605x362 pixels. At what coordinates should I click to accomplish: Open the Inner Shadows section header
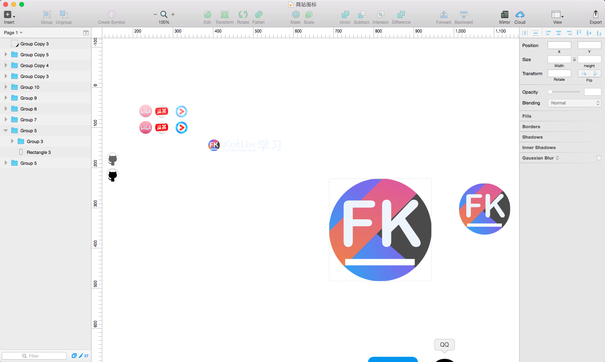pyautogui.click(x=562, y=147)
